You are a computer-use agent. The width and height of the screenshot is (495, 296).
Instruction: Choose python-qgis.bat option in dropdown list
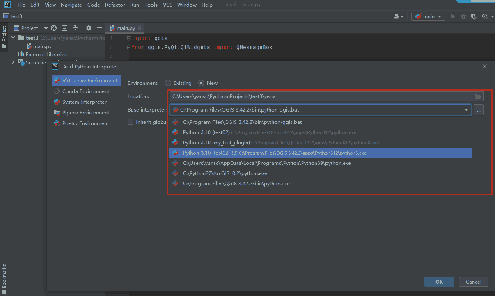point(321,122)
